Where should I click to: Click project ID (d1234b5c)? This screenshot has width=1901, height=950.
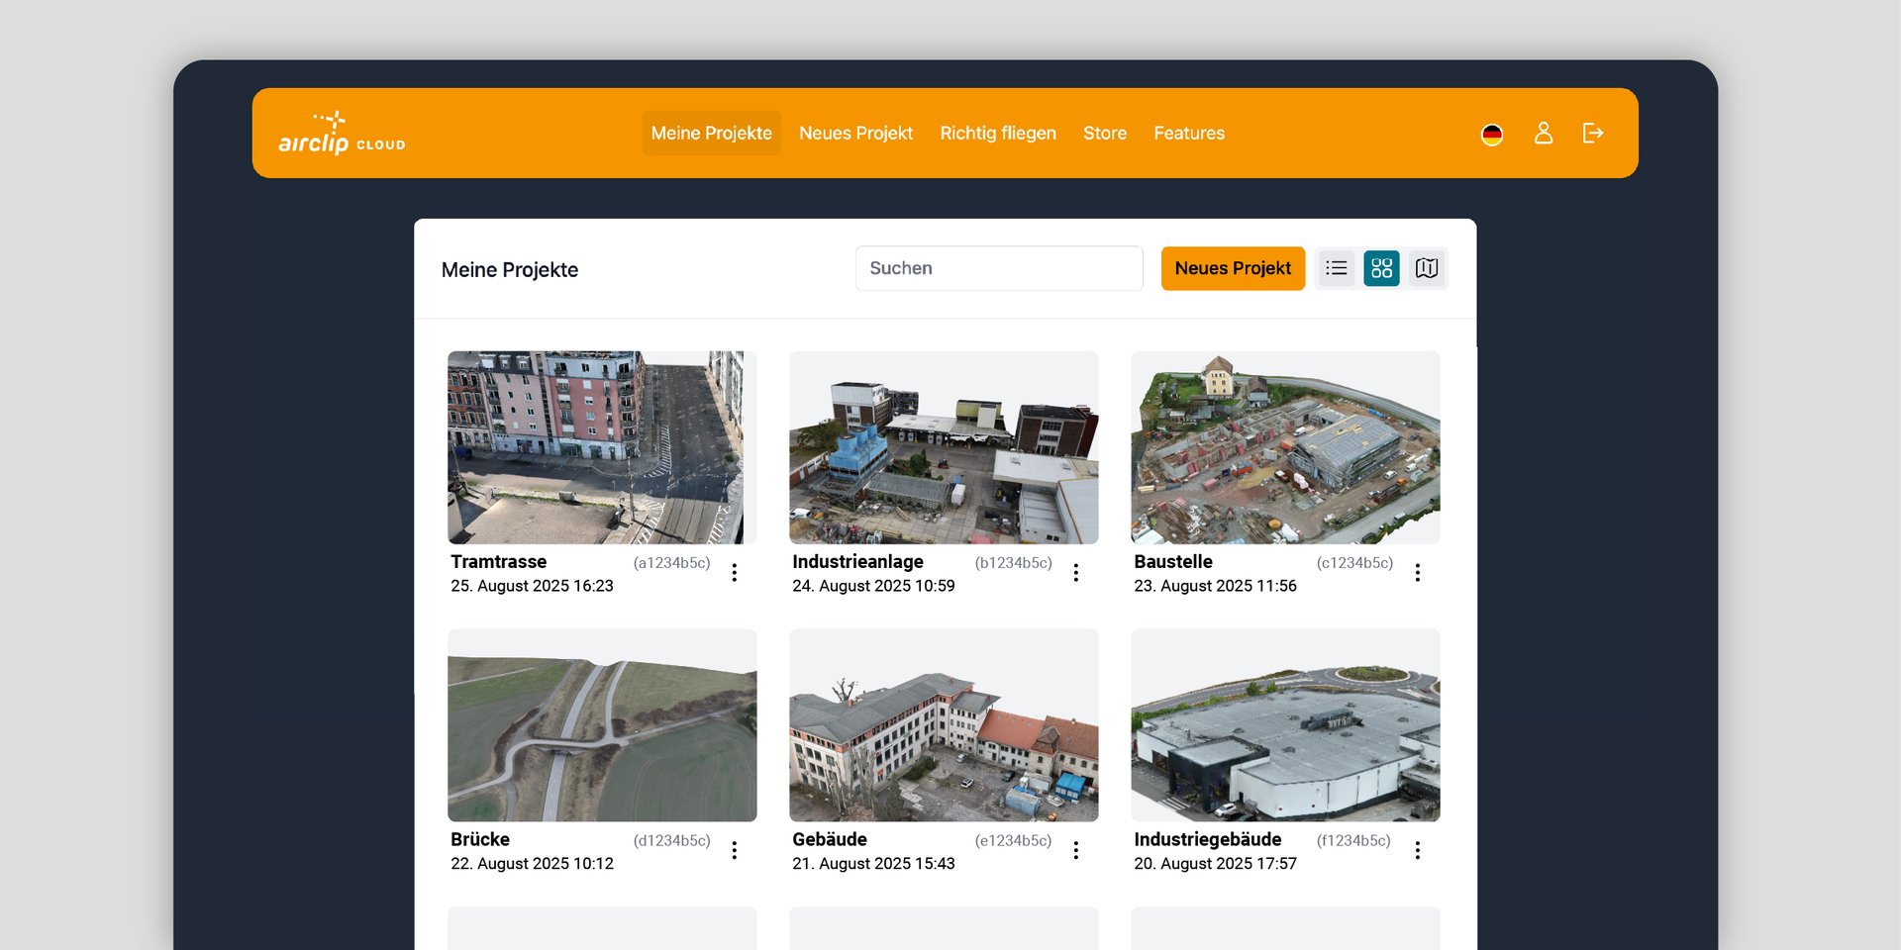coord(672,840)
